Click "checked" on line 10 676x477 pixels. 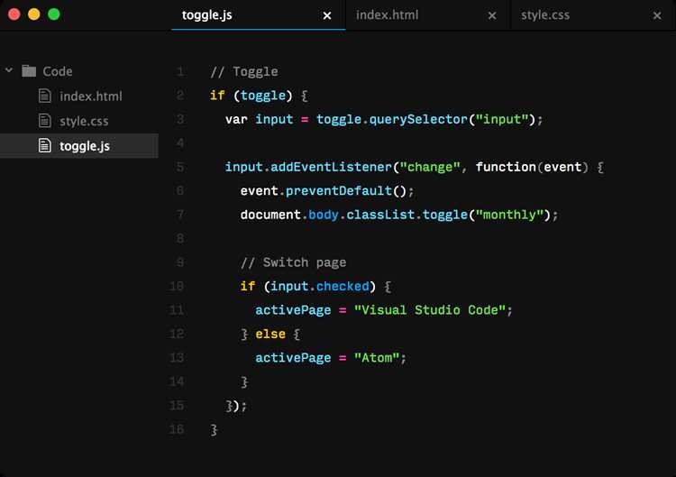point(343,286)
